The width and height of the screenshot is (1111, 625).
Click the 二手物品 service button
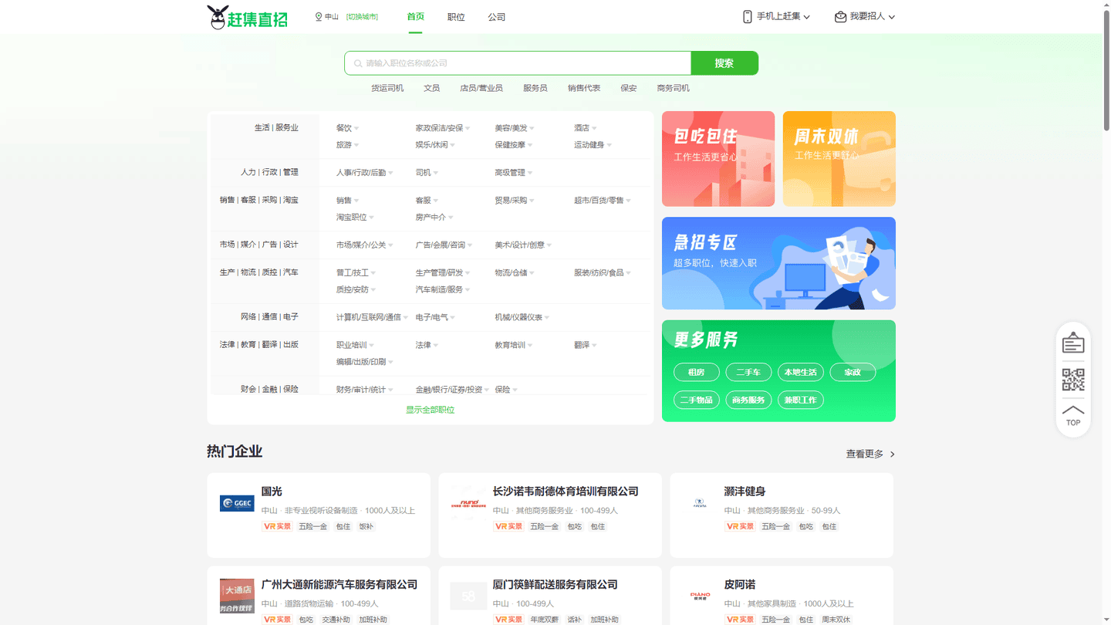(x=697, y=400)
